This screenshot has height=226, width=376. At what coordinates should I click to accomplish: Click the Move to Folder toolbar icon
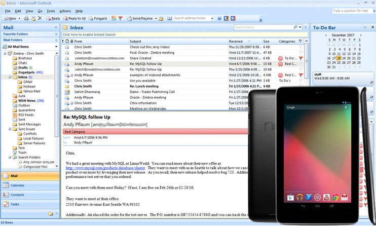click(x=33, y=18)
